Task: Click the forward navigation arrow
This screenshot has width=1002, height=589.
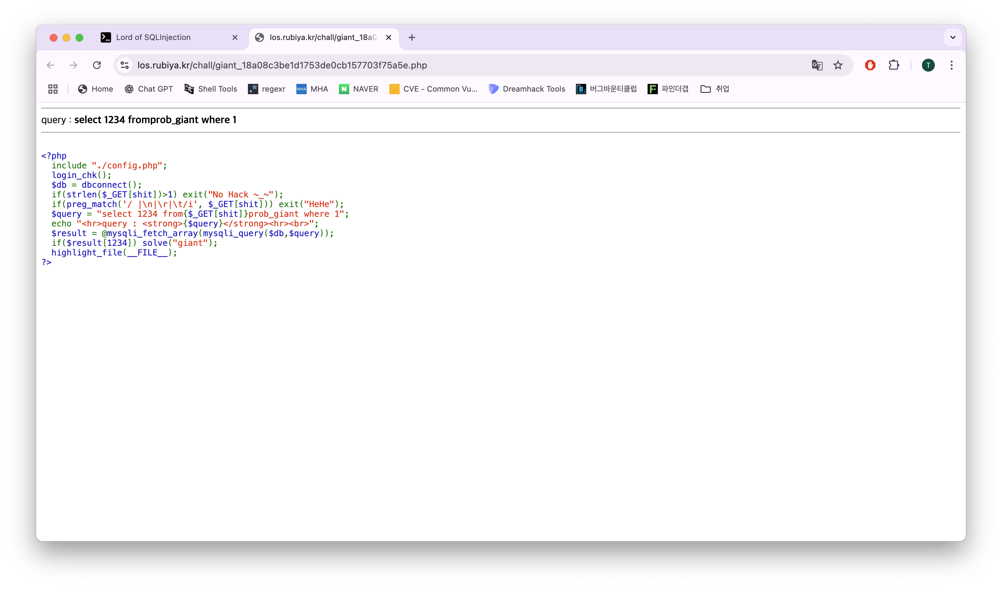Action: (x=74, y=65)
